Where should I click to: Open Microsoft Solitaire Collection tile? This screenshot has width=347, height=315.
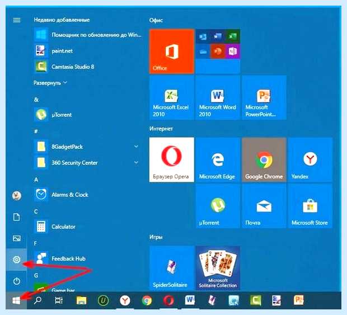point(218,268)
